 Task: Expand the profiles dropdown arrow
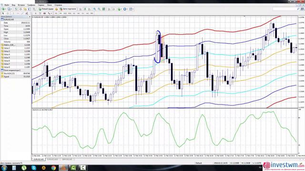tap(11, 9)
